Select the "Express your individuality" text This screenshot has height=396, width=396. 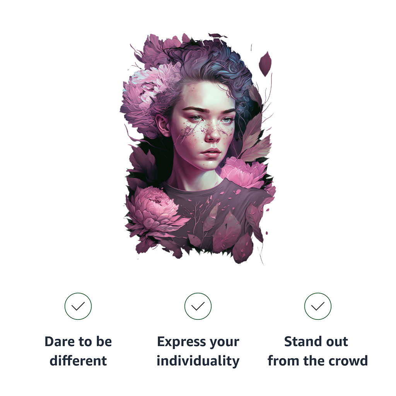(198, 351)
